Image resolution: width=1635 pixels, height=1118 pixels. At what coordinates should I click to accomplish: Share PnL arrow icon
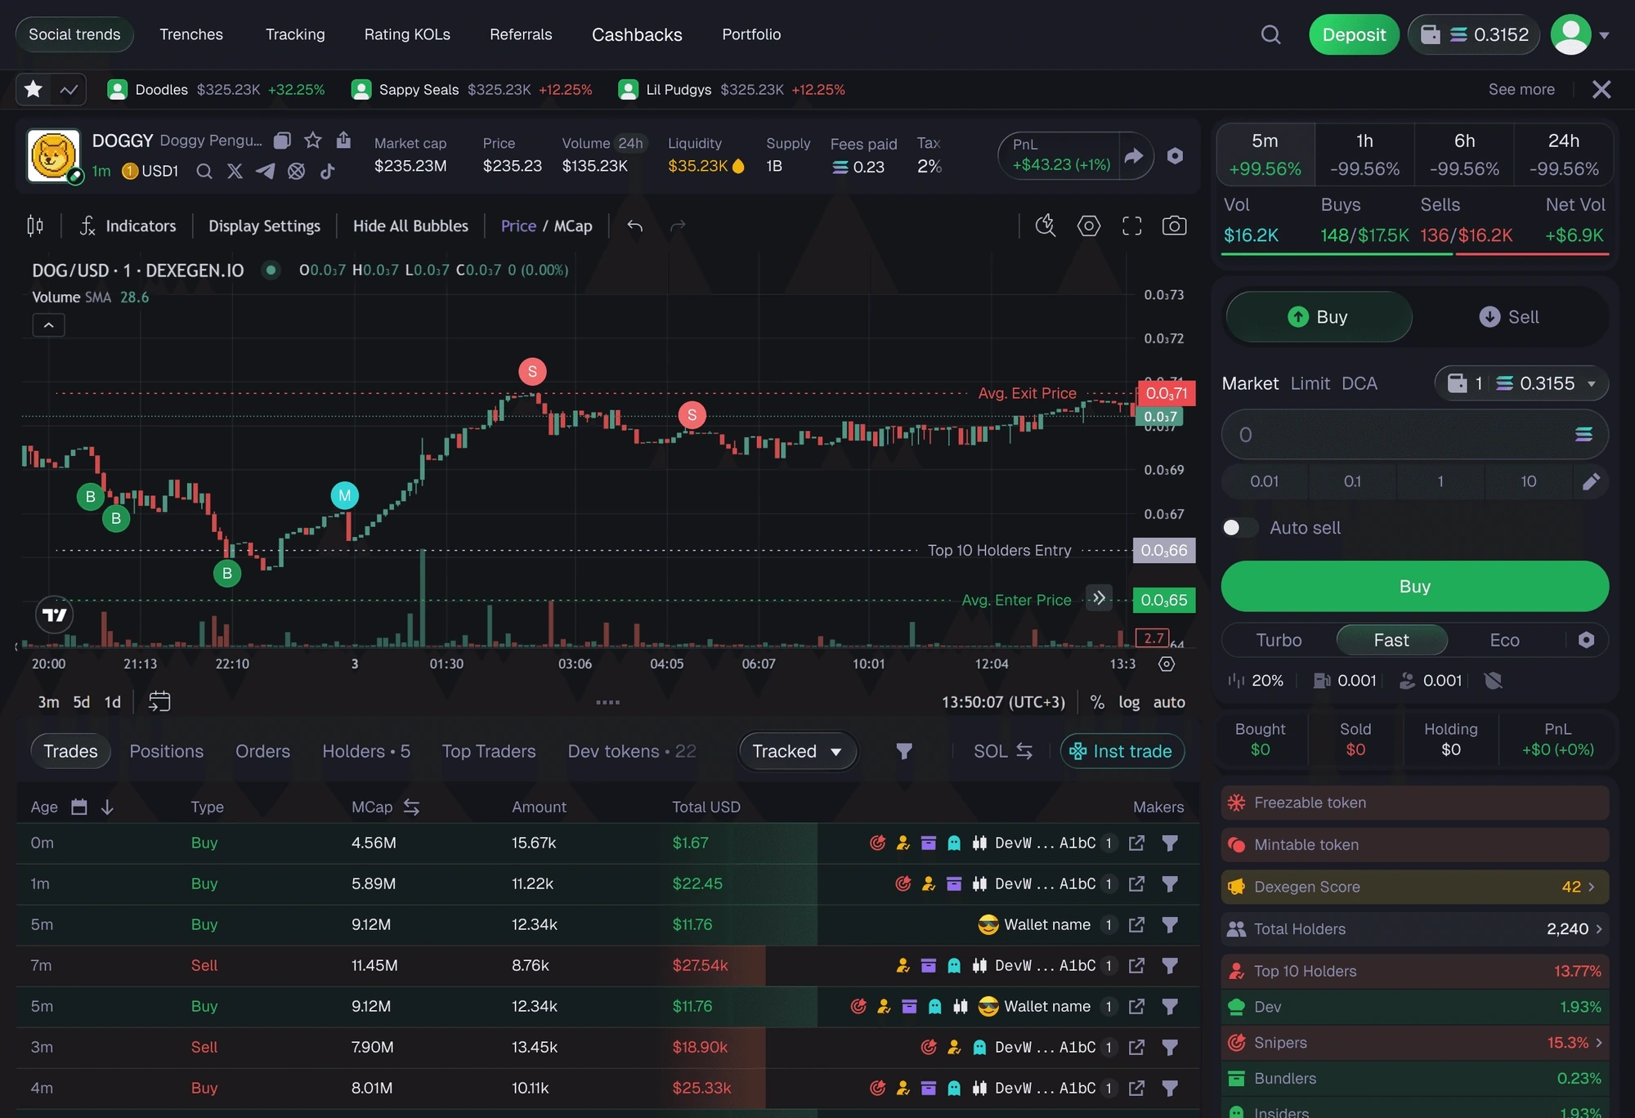[x=1134, y=155]
